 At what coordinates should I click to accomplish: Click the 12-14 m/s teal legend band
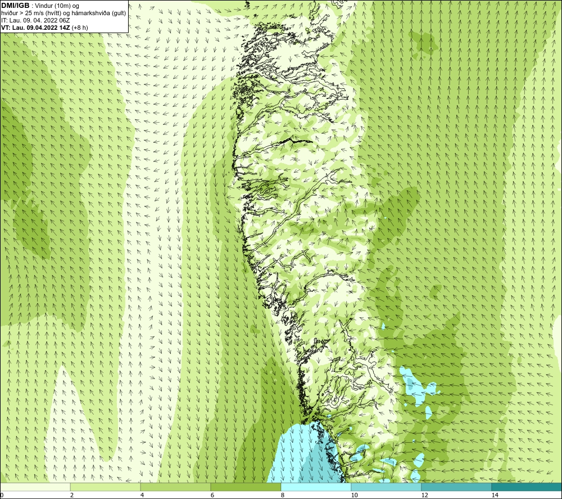(456, 487)
